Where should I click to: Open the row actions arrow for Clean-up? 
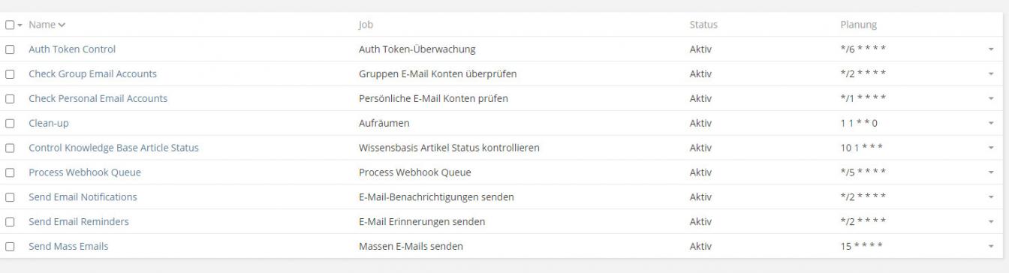(x=991, y=123)
